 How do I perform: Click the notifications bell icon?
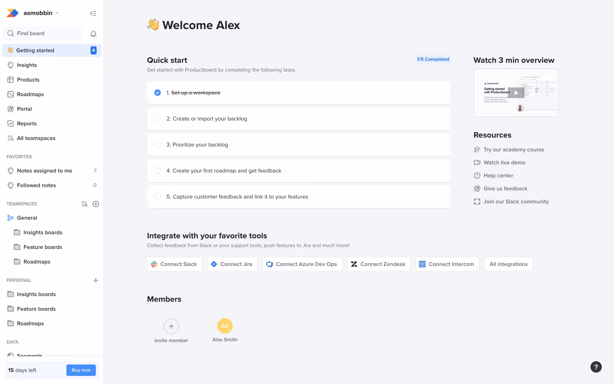coord(93,34)
